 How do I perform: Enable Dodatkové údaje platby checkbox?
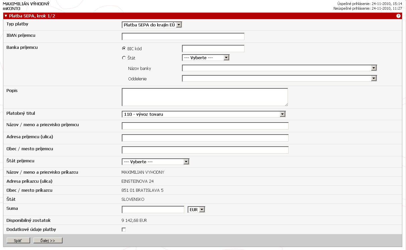coord(124,230)
